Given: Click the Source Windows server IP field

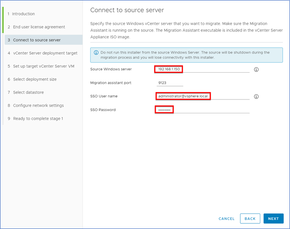Looking at the screenshot, I should point(203,69).
